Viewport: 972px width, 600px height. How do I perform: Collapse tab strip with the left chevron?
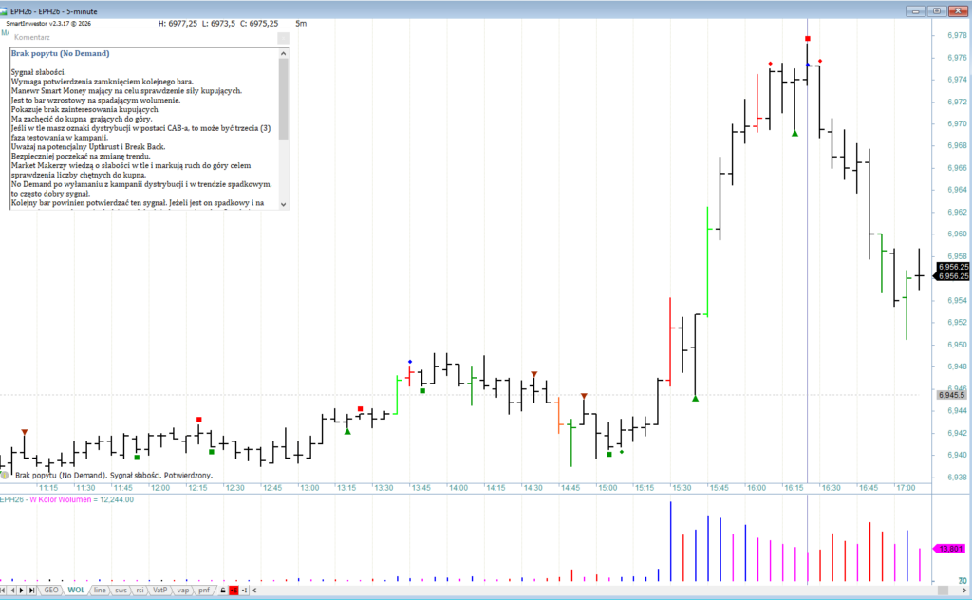[255, 591]
